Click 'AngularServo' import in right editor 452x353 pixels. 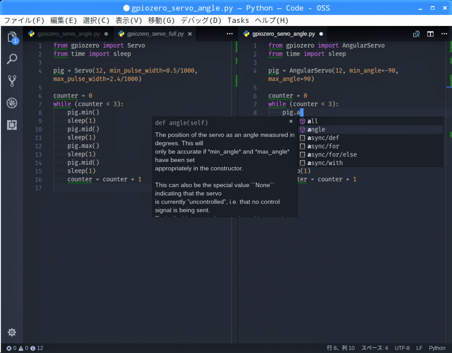tap(363, 45)
